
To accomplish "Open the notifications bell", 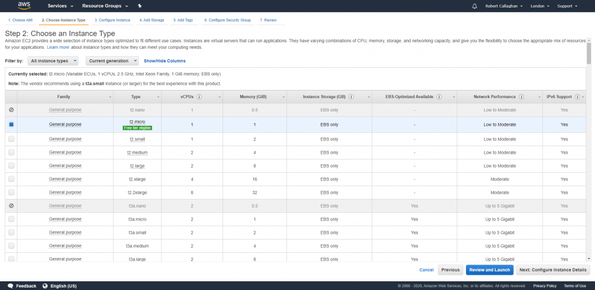I will tap(474, 6).
